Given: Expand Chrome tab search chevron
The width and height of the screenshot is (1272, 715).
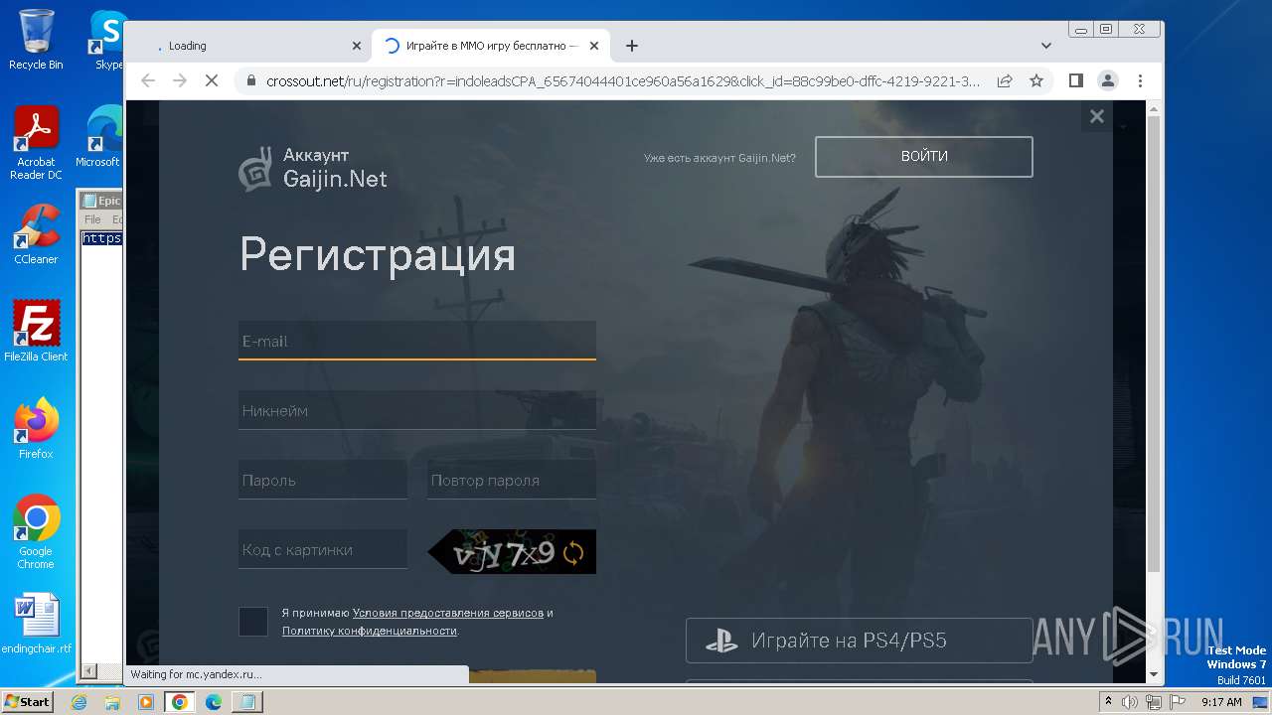Looking at the screenshot, I should pos(1046,46).
